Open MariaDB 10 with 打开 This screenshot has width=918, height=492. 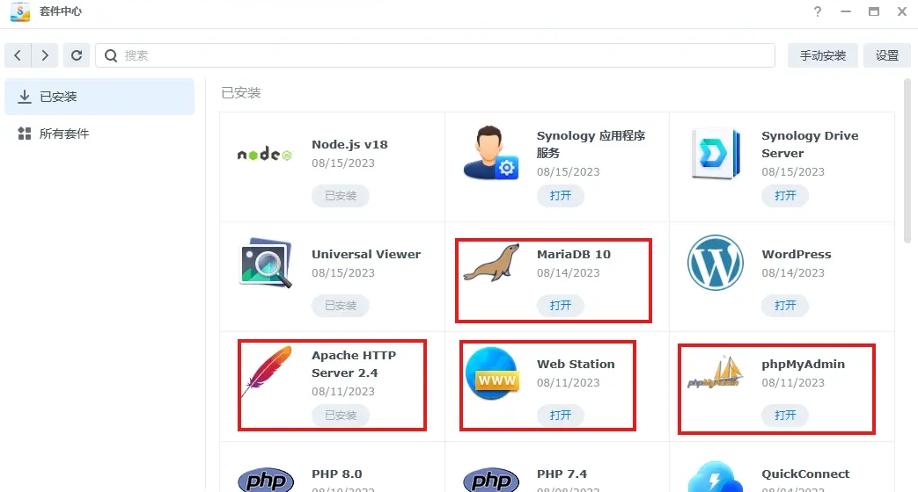[561, 306]
